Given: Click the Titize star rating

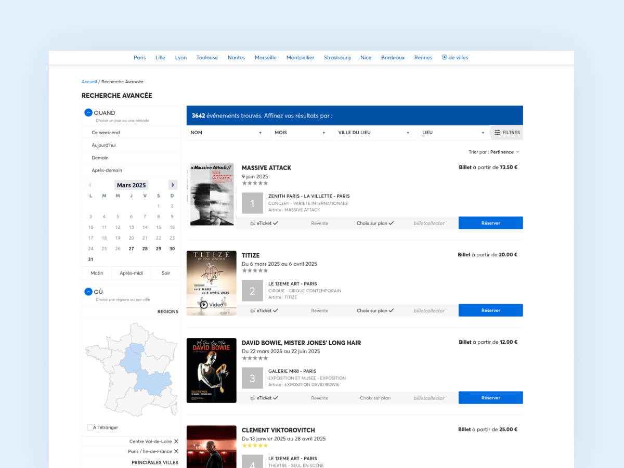Looking at the screenshot, I should [255, 270].
